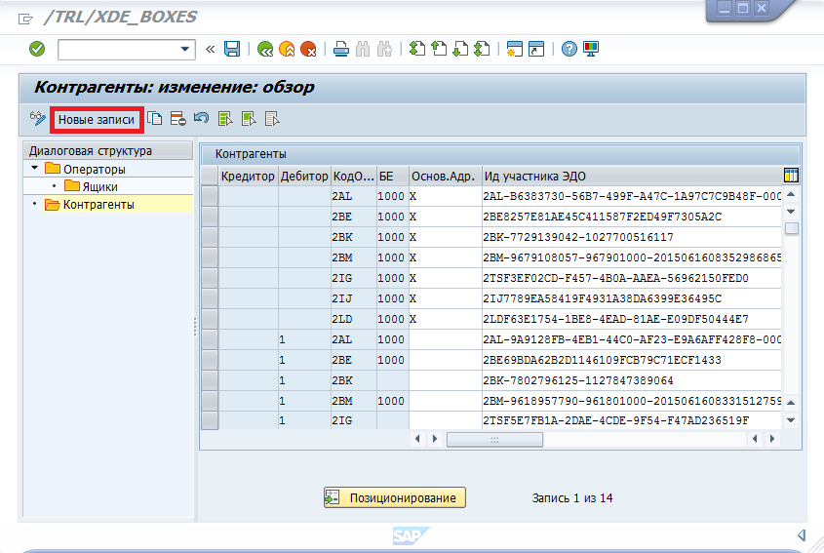
Task: Open Help via question mark icon
Action: (x=569, y=49)
